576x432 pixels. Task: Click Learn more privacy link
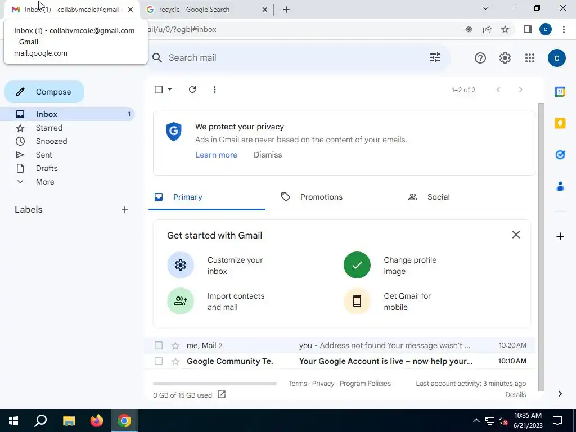point(217,155)
